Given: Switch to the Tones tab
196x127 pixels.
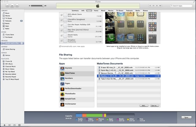Looking at the screenshot, I should pyautogui.click(x=96, y=11).
